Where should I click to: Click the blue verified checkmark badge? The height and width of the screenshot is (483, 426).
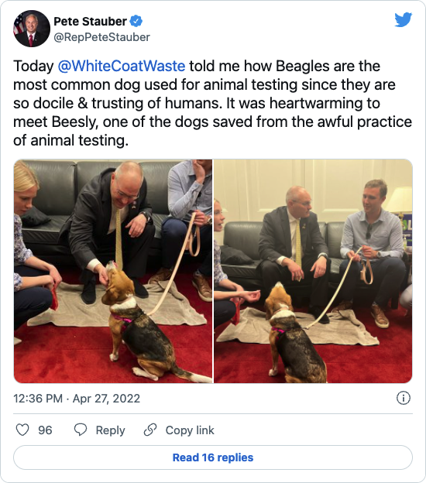tap(136, 21)
